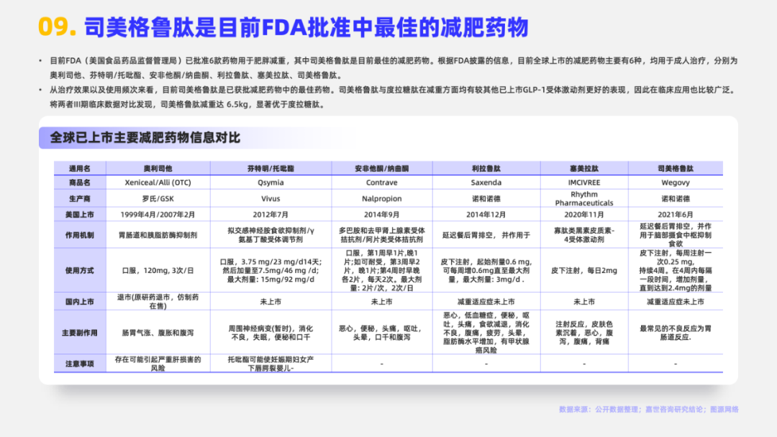This screenshot has height=437, width=777.
Task: Select the 胃肠道和胰脂肪酶抑制剂 cell
Action: click(158, 235)
